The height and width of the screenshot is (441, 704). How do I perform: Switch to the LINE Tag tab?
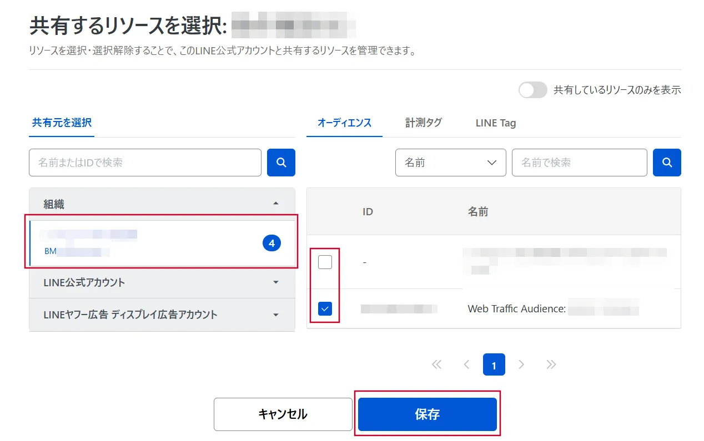(x=495, y=123)
